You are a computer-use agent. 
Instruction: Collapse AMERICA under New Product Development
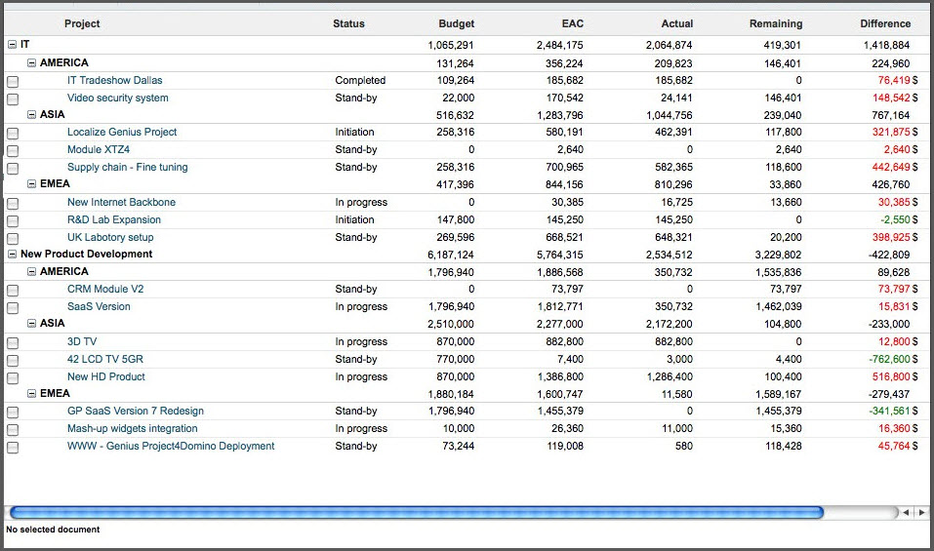[31, 271]
